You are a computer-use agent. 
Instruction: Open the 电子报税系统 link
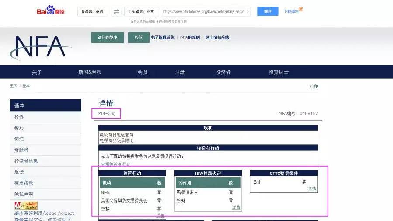click(x=163, y=37)
